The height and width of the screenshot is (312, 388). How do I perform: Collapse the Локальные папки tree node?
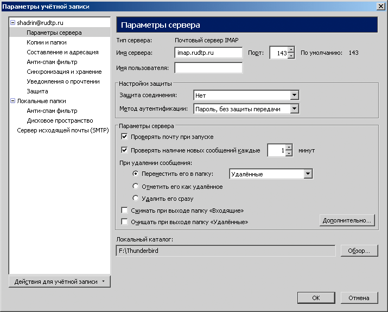[12, 101]
